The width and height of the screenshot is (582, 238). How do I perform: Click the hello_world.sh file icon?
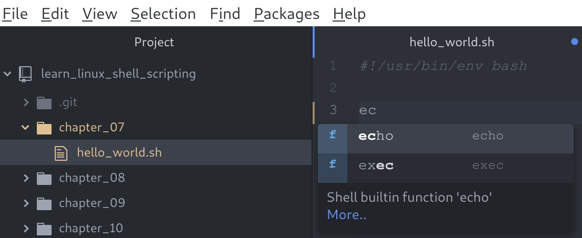[x=62, y=153]
